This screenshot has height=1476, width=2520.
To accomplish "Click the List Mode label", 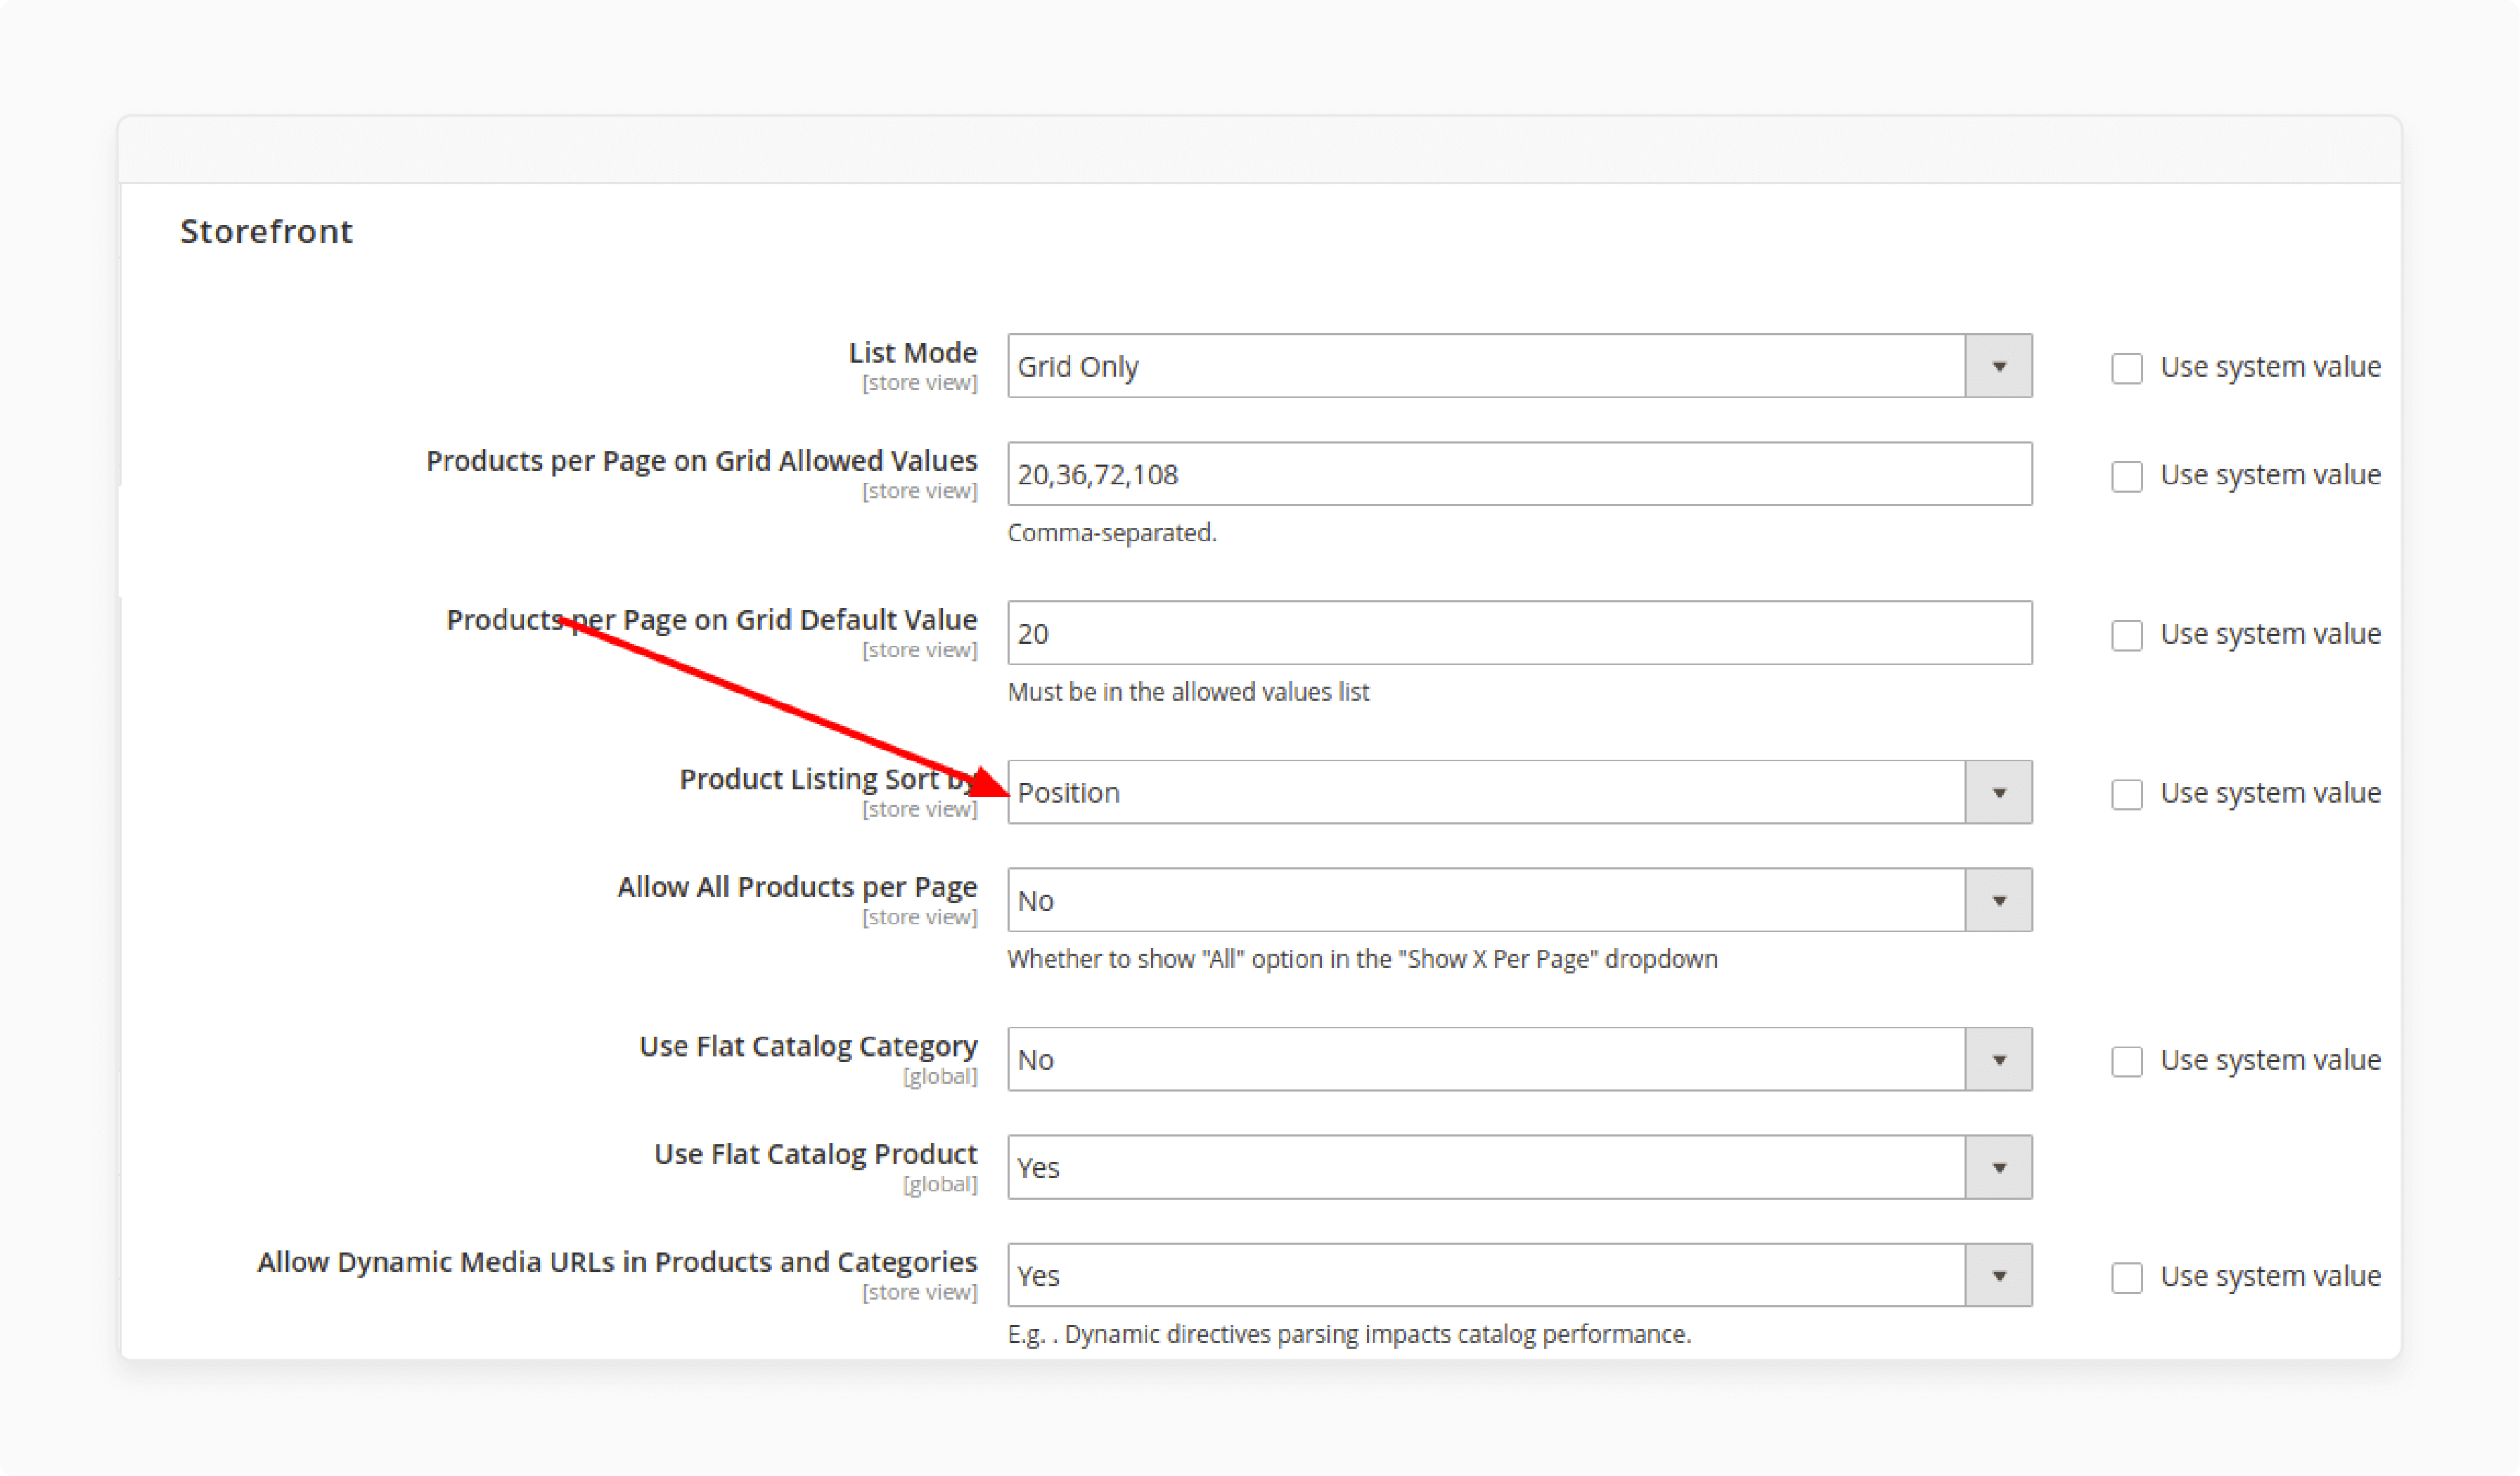I will coord(912,353).
